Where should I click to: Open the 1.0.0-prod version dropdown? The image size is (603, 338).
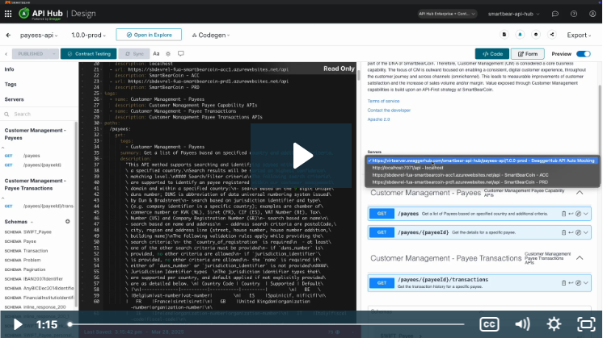(x=88, y=35)
